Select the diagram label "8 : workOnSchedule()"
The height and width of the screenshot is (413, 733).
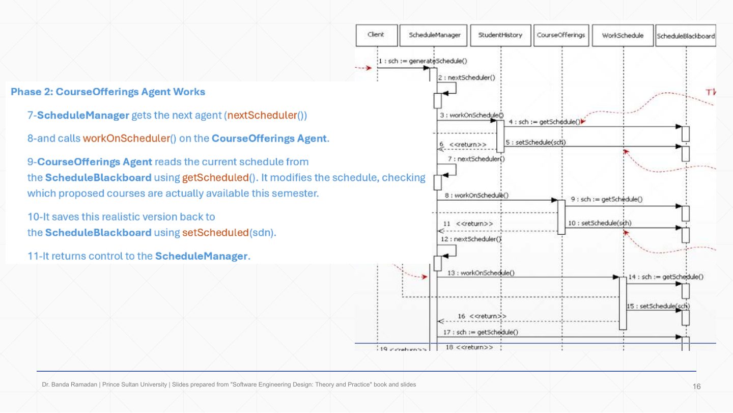[476, 195]
